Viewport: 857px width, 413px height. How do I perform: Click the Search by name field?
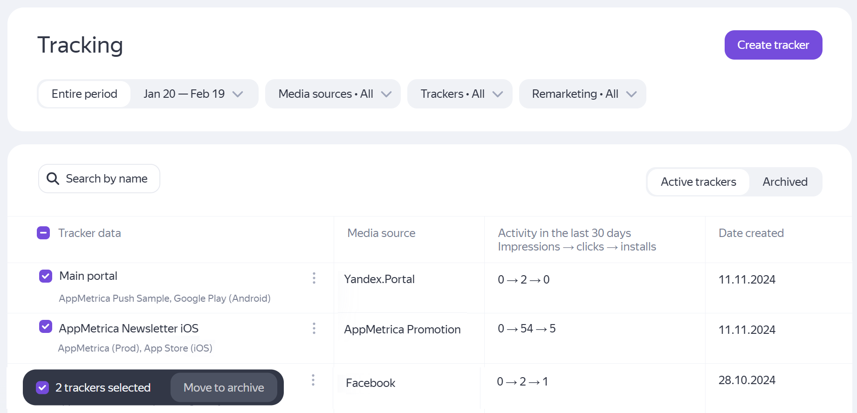click(x=107, y=179)
